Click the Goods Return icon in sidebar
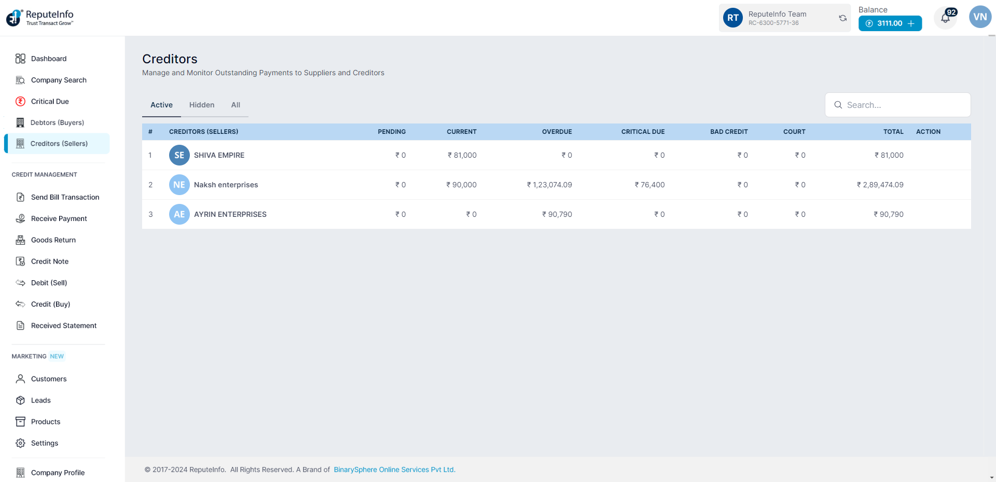The height and width of the screenshot is (482, 996). (20, 240)
